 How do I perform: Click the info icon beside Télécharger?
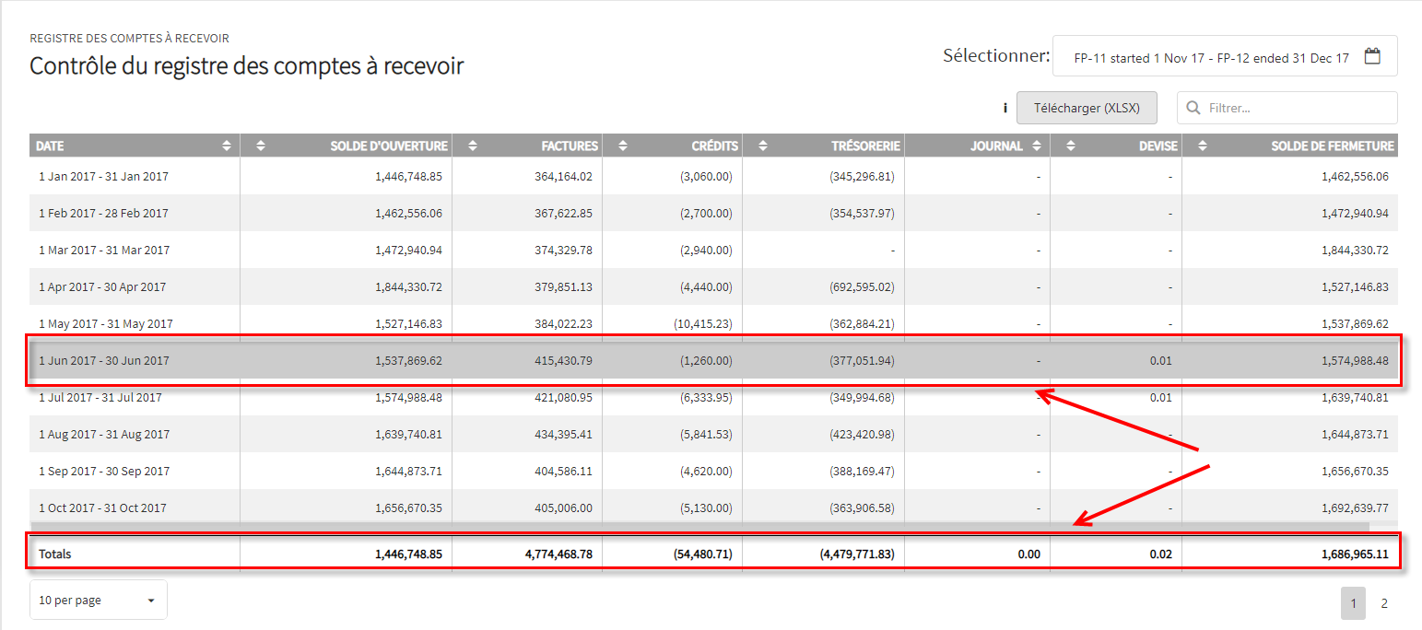(1005, 108)
